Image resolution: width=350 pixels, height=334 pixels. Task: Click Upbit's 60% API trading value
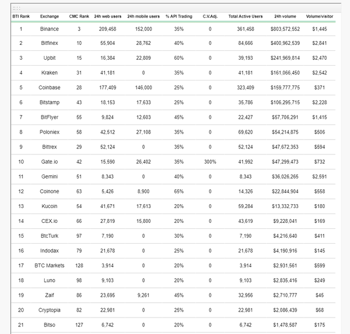point(179,58)
